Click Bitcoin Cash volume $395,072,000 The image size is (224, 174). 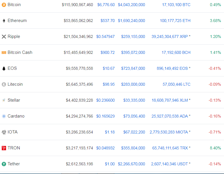[x=133, y=52]
